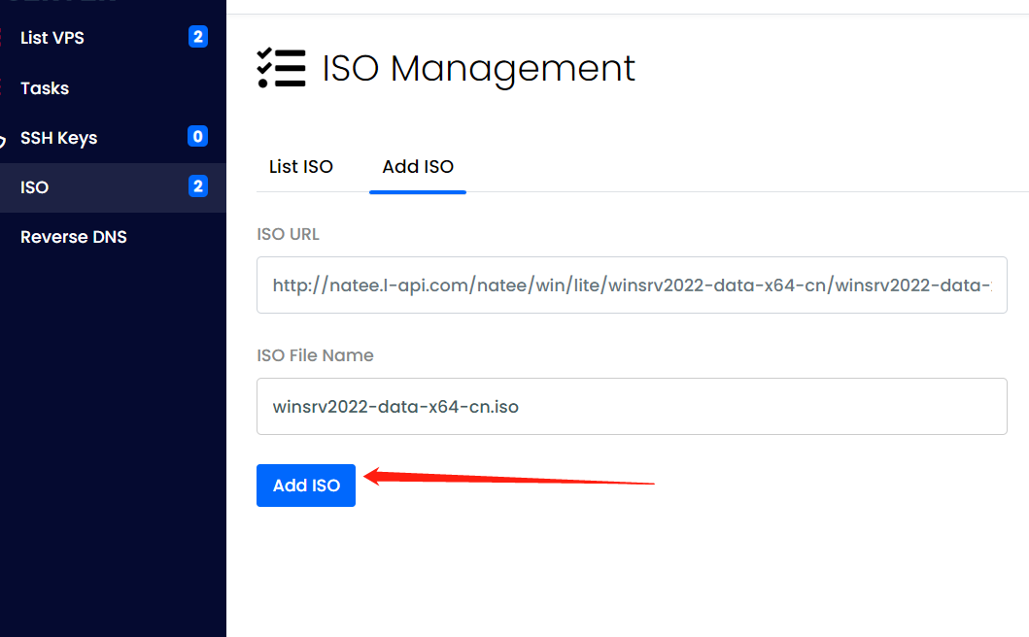The width and height of the screenshot is (1029, 637).
Task: Click the List VPS count badge
Action: point(198,38)
